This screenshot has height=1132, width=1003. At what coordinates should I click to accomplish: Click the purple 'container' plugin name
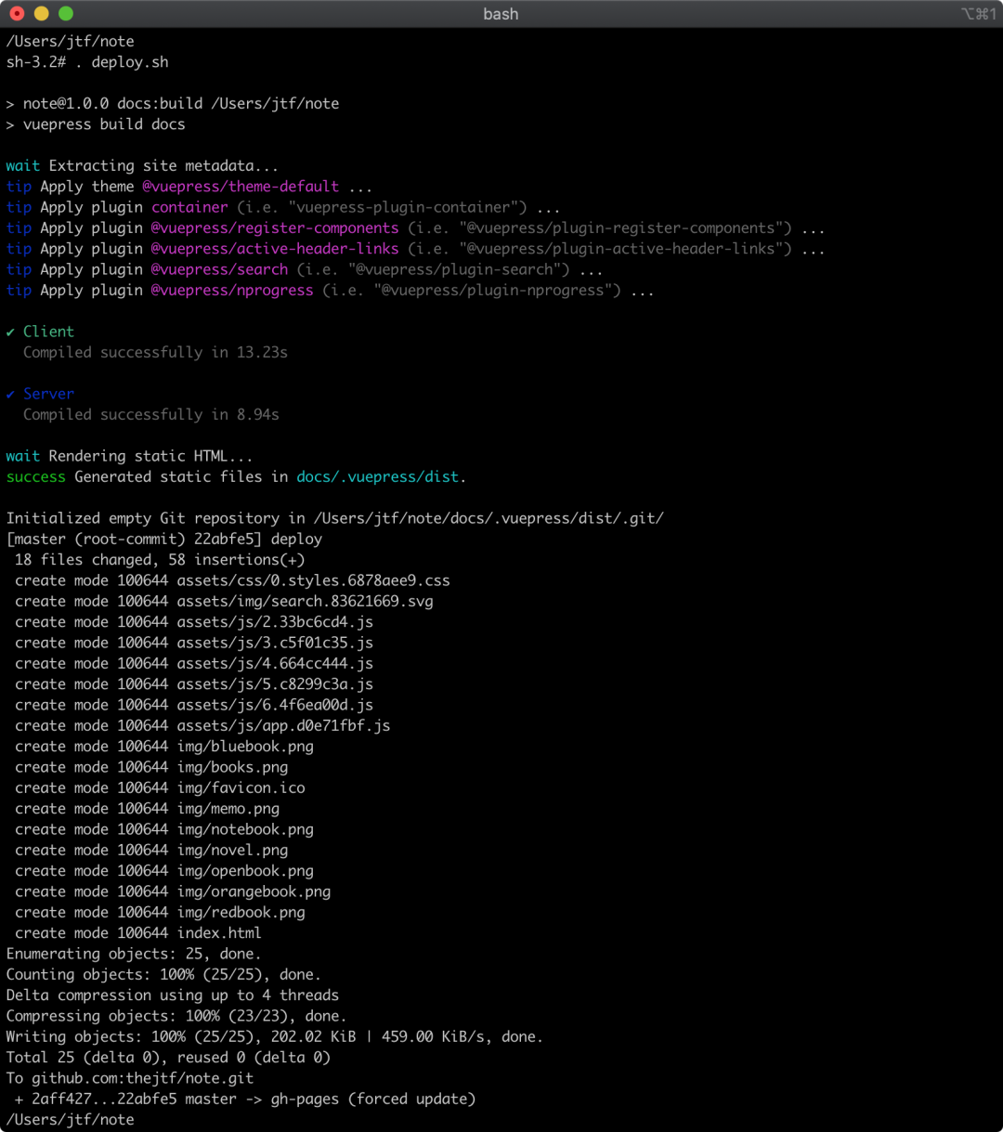189,207
